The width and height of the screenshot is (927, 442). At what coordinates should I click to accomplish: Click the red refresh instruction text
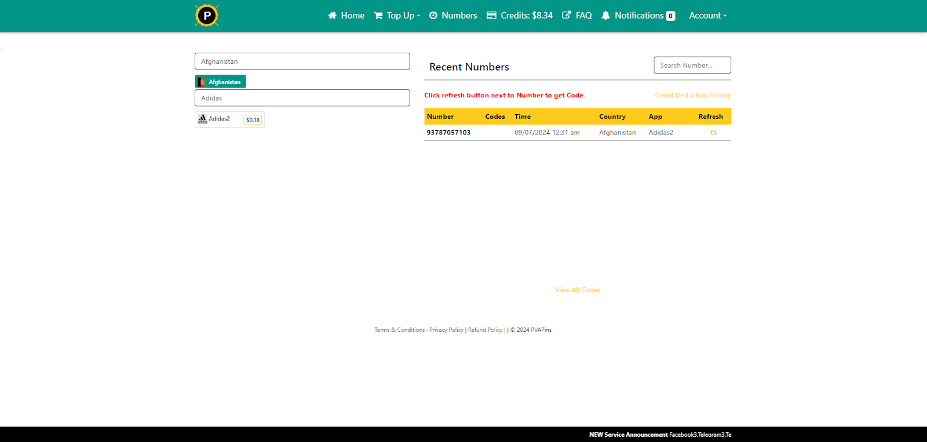(505, 96)
